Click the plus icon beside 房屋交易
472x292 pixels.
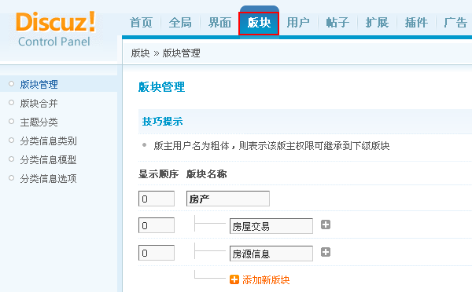click(326, 224)
